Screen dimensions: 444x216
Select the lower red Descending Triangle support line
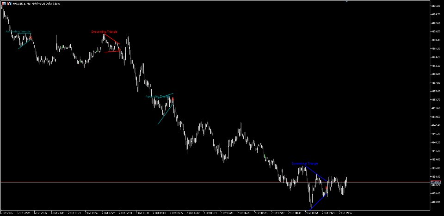[x=112, y=51]
